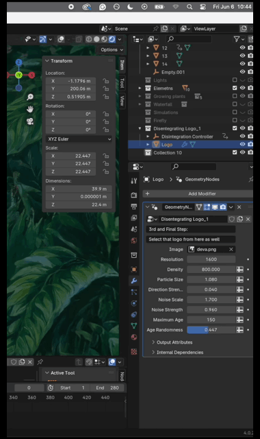Select solid viewport shading mode
Image resolution: width=260 pixels, height=439 pixels.
(x=96, y=39)
